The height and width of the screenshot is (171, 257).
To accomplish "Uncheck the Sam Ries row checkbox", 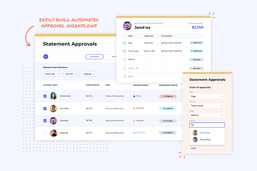I will (x=45, y=108).
